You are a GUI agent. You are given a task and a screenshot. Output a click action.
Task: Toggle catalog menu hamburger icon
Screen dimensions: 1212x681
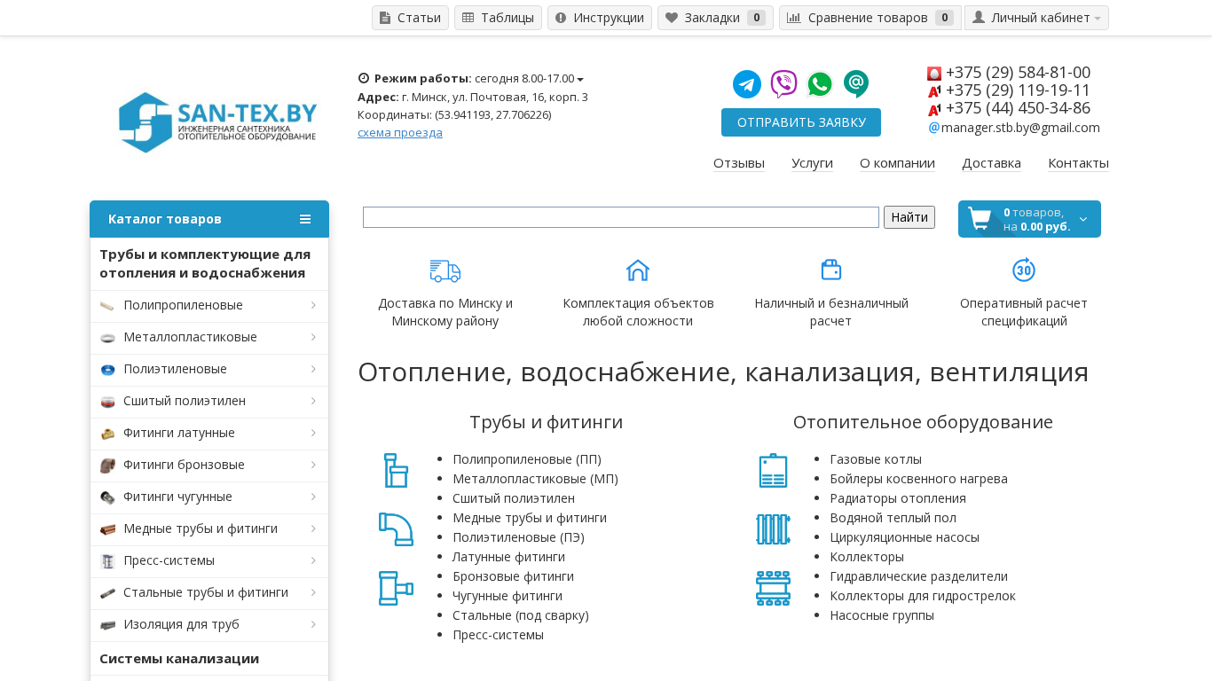(305, 219)
